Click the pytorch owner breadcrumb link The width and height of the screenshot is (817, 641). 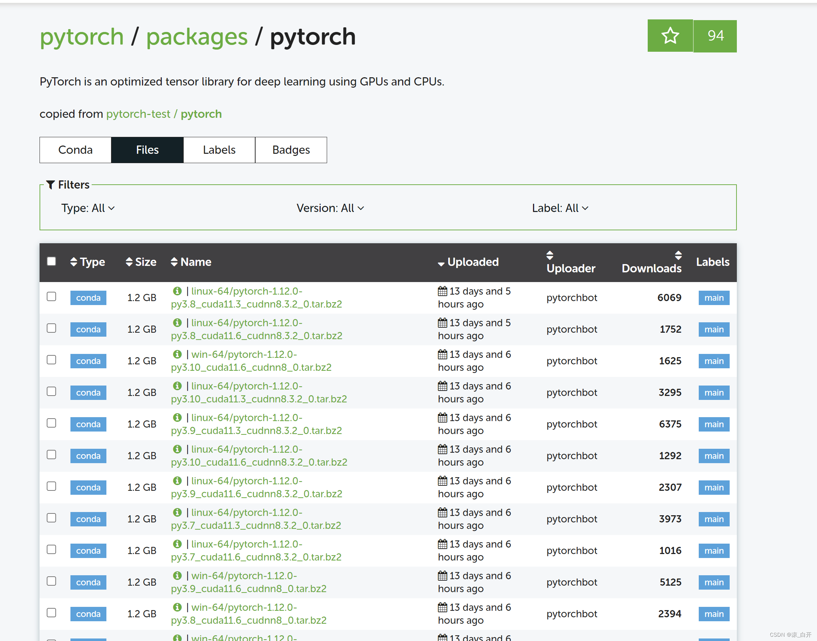click(x=82, y=37)
